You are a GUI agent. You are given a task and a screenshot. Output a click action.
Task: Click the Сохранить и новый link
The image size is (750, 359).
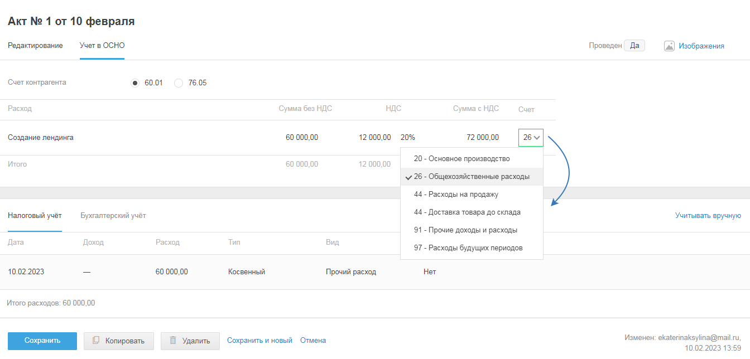[259, 341]
